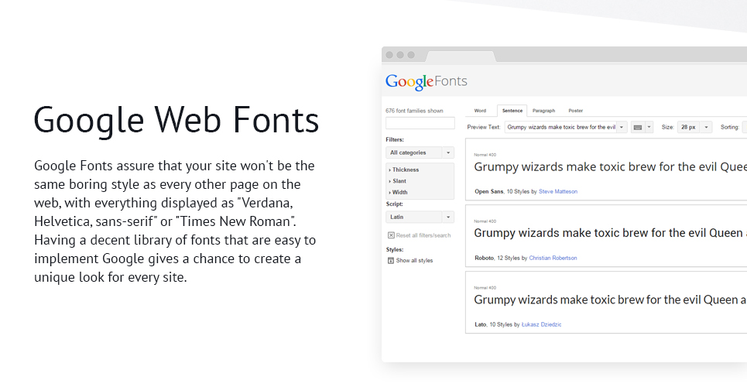Open the All categories dropdown
Image resolution: width=747 pixels, height=387 pixels.
tap(420, 152)
